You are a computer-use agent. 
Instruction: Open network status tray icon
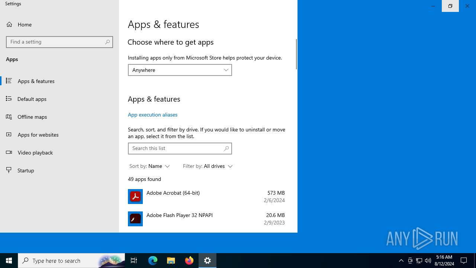419,261
